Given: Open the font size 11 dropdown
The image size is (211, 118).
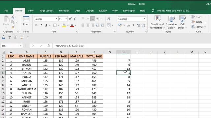Looking at the screenshot, I should click(x=66, y=19).
